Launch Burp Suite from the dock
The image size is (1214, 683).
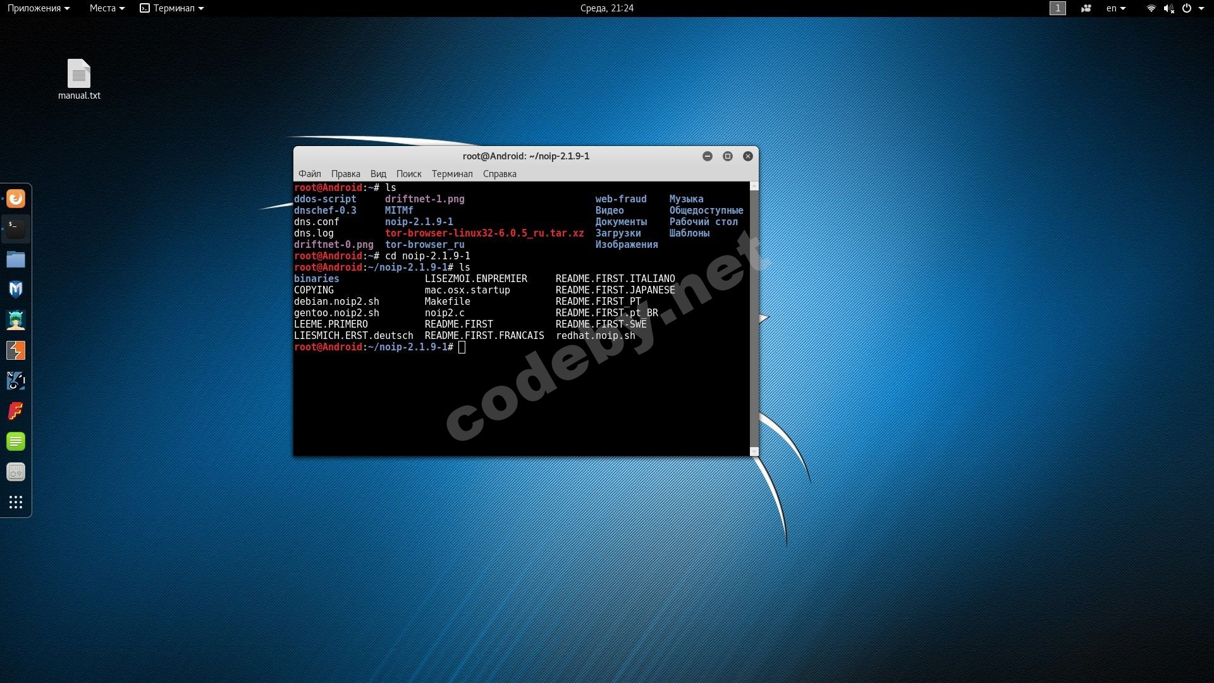point(16,350)
